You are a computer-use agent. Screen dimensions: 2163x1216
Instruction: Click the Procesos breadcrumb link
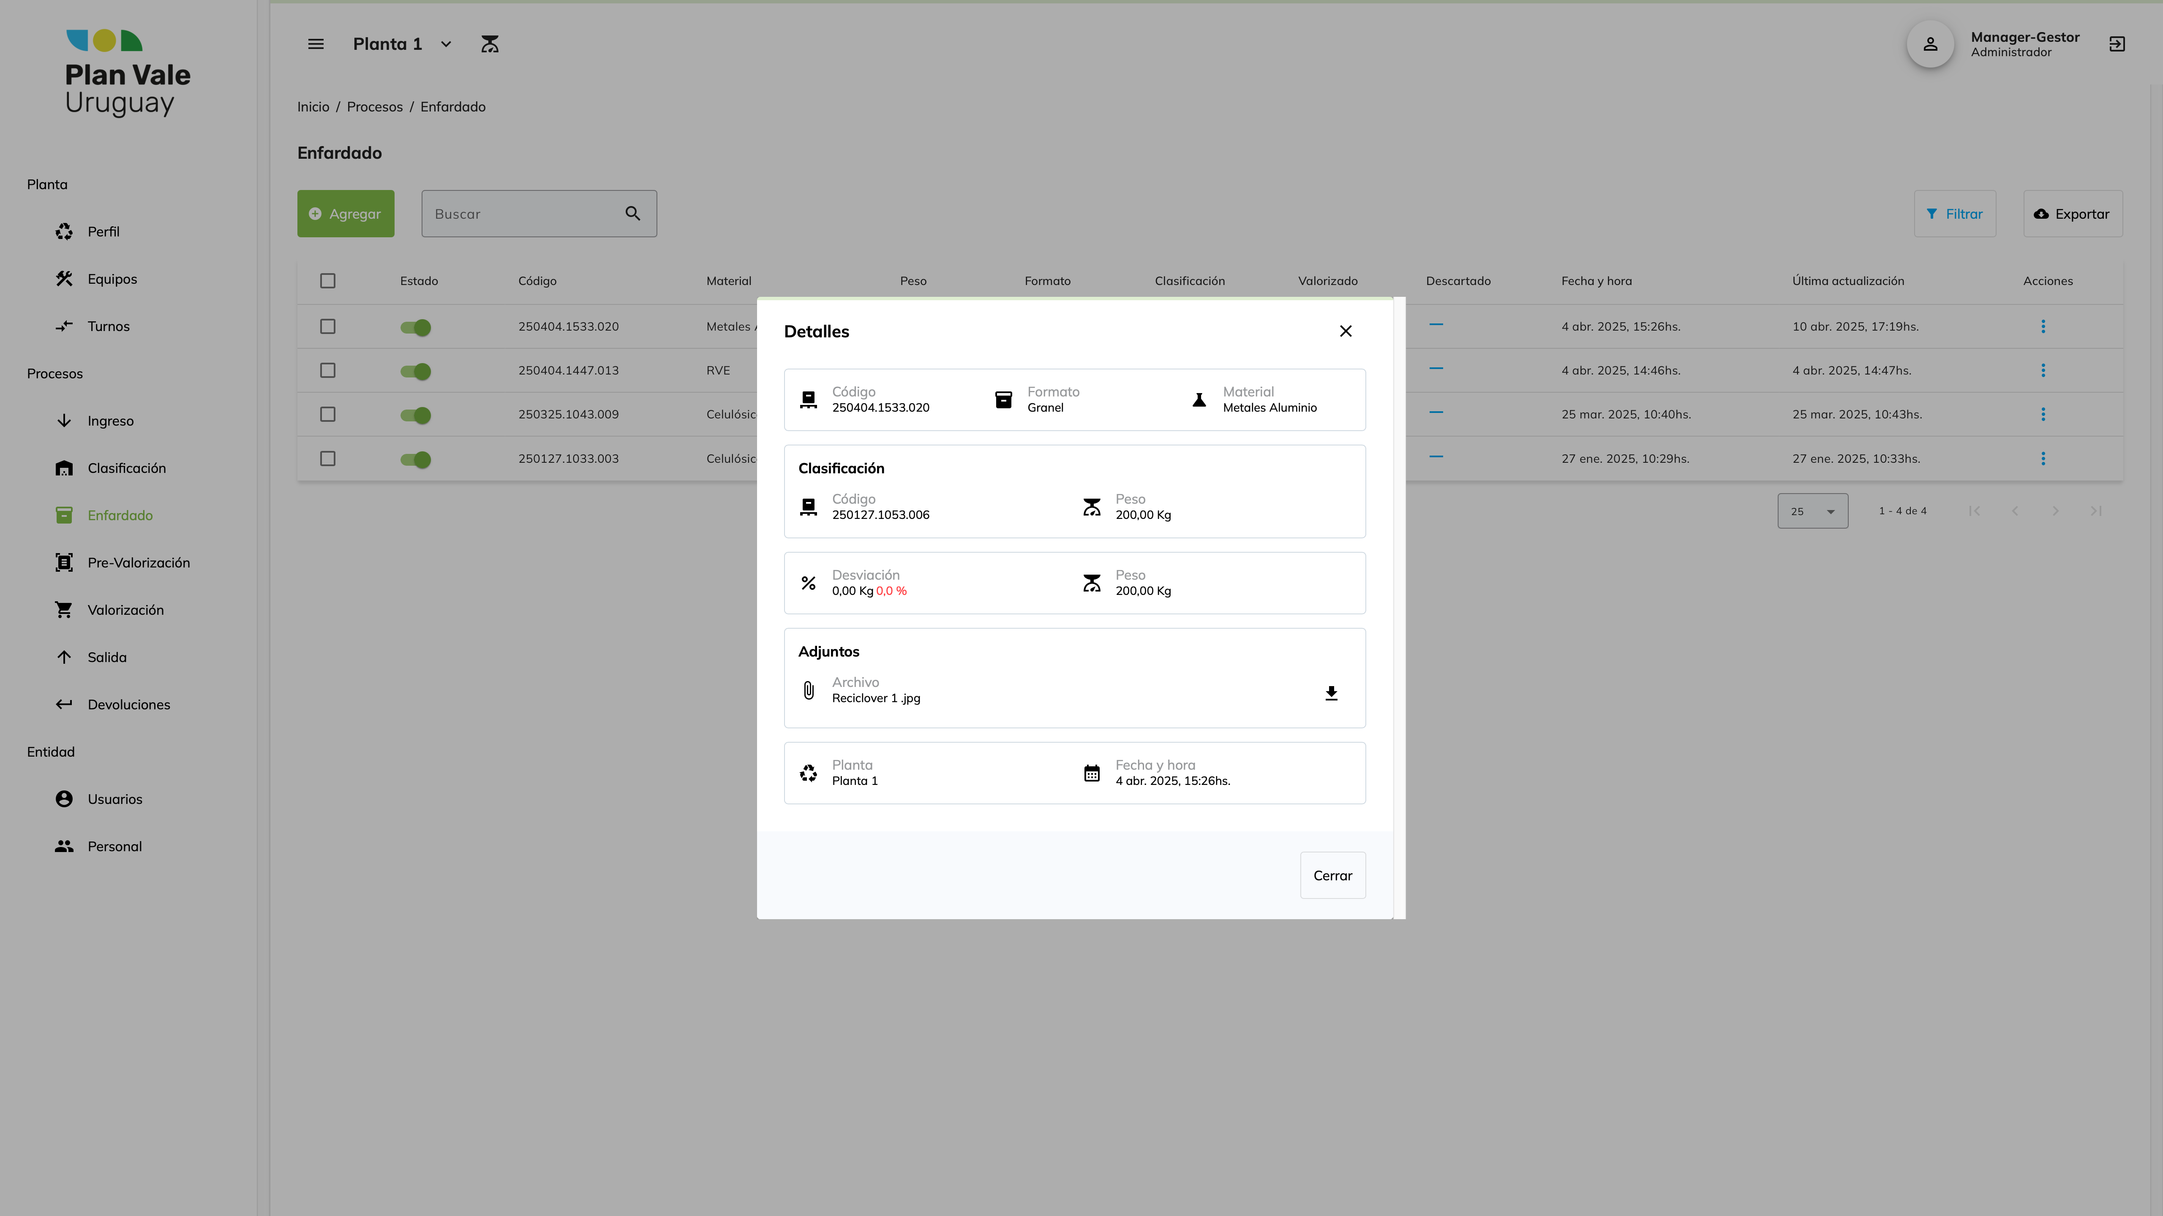pyautogui.click(x=374, y=106)
